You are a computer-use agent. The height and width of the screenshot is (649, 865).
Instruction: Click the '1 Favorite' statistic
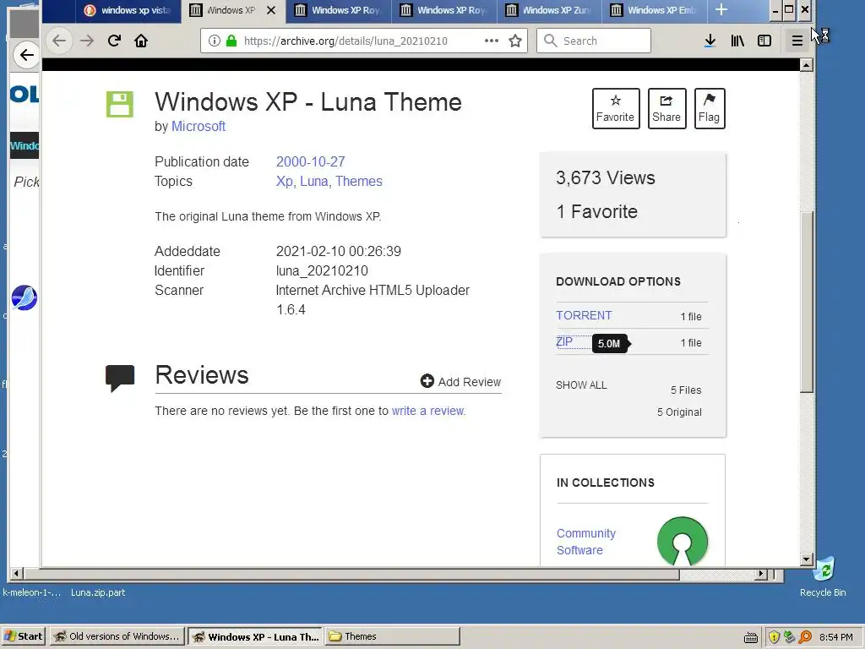tap(597, 212)
